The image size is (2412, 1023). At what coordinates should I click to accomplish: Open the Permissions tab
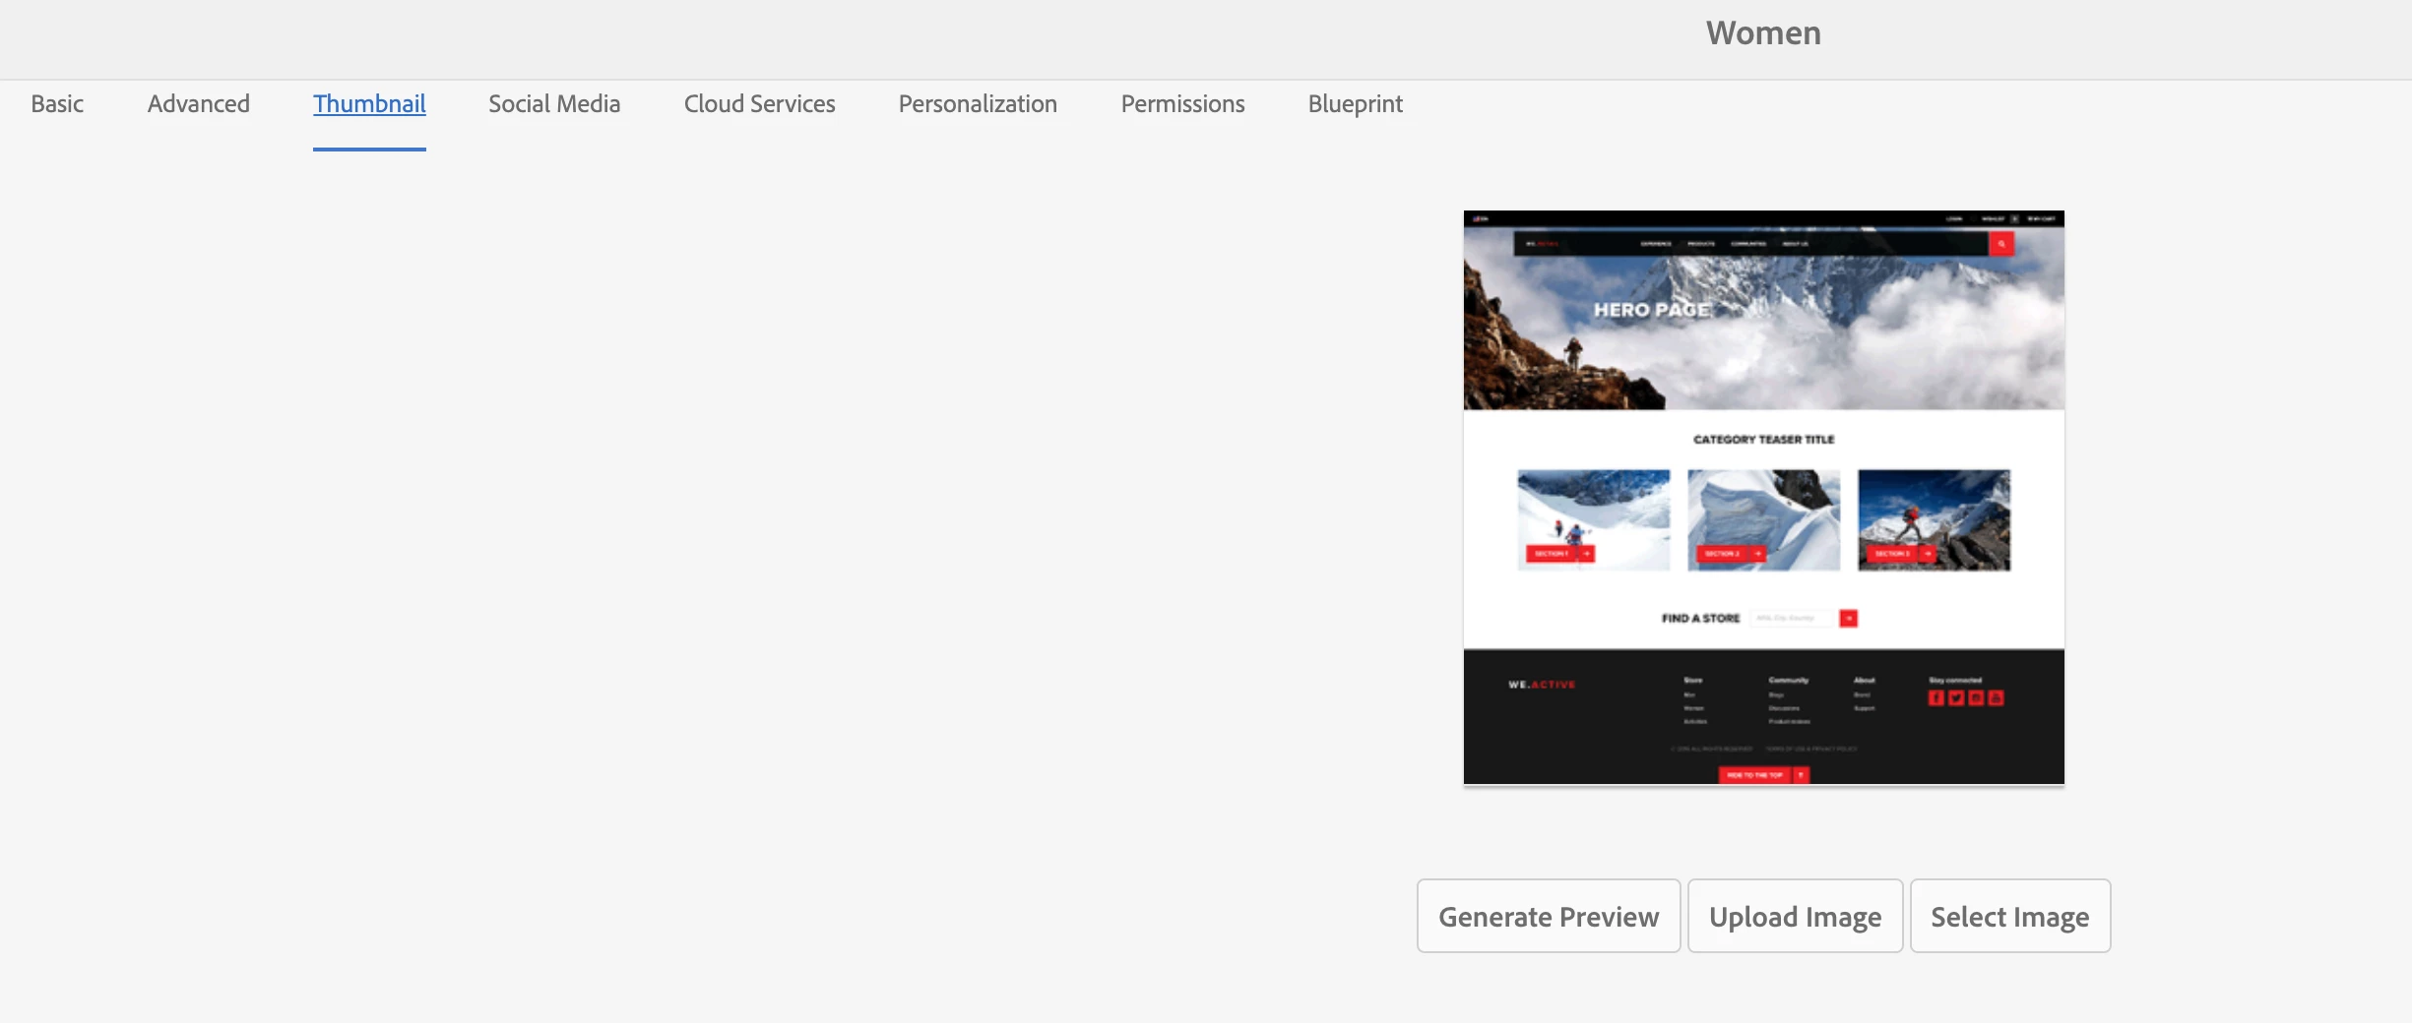1182,104
